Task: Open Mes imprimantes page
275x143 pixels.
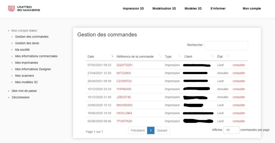Action: click(27, 63)
